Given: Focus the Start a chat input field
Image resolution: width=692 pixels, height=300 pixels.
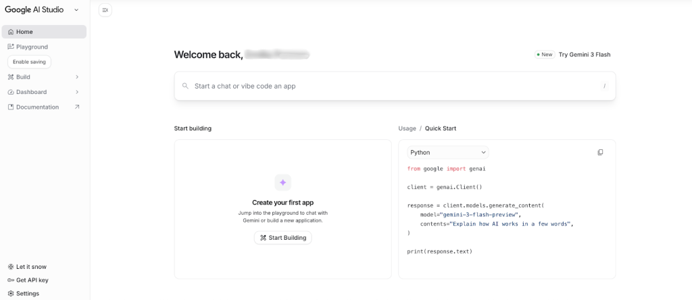Looking at the screenshot, I should pos(392,86).
